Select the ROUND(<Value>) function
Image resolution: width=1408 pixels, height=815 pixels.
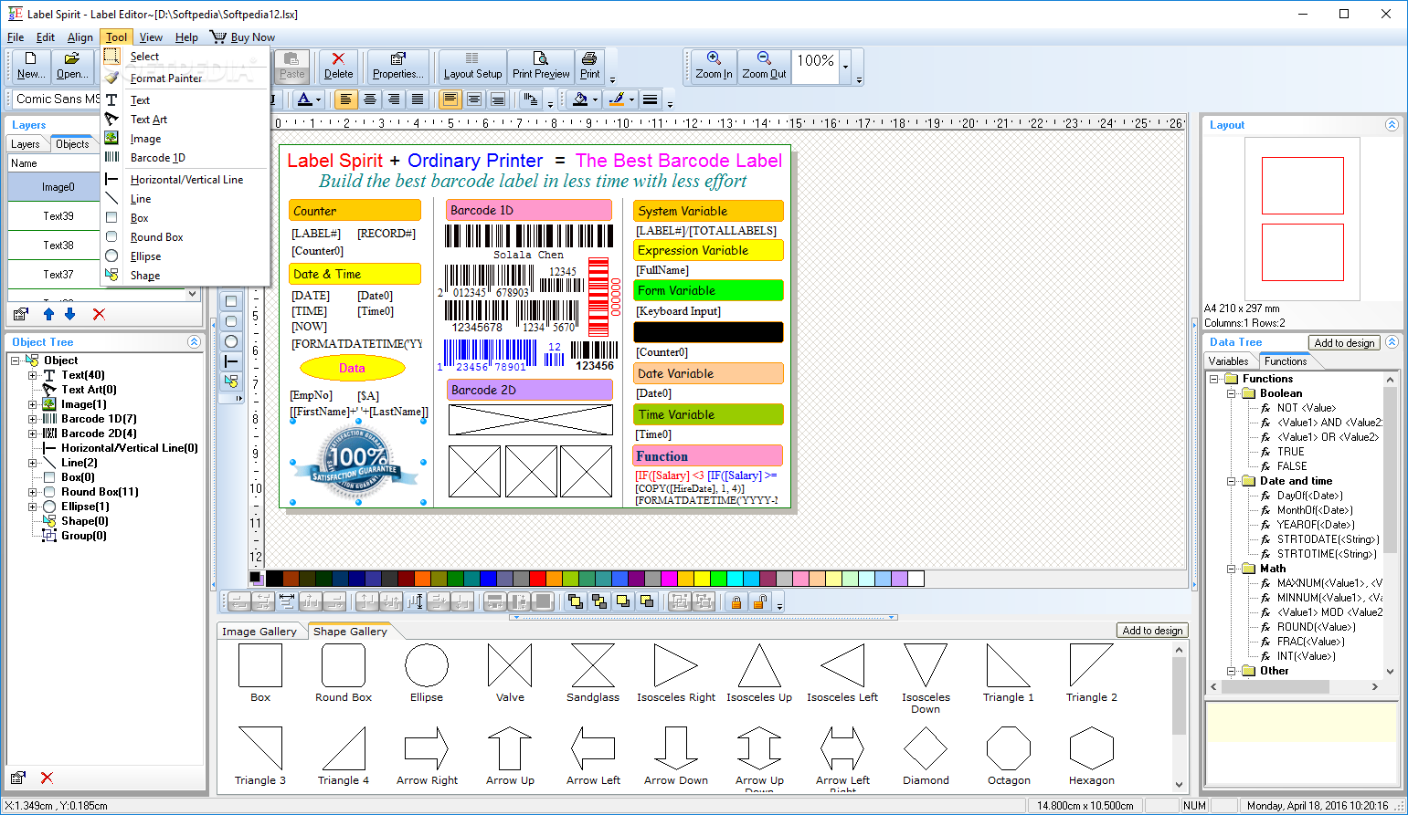point(1316,627)
